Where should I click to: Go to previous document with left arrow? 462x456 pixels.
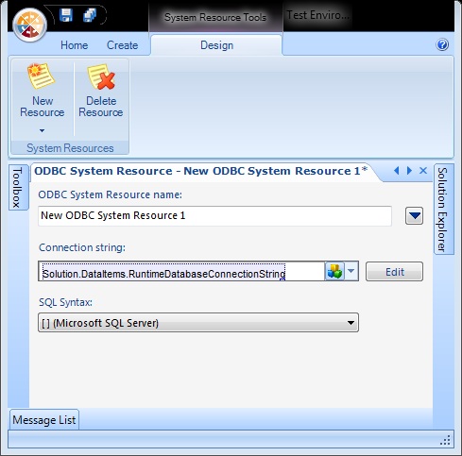point(397,171)
